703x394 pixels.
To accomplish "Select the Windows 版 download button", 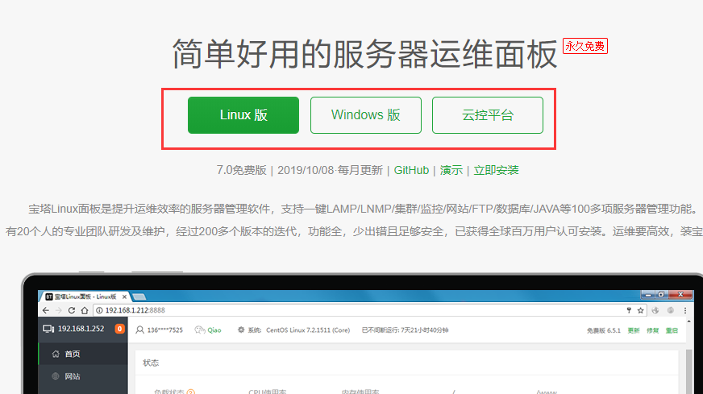I will click(365, 115).
